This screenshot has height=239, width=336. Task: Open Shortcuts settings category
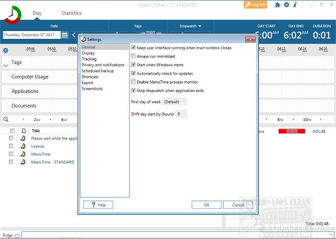(x=90, y=77)
